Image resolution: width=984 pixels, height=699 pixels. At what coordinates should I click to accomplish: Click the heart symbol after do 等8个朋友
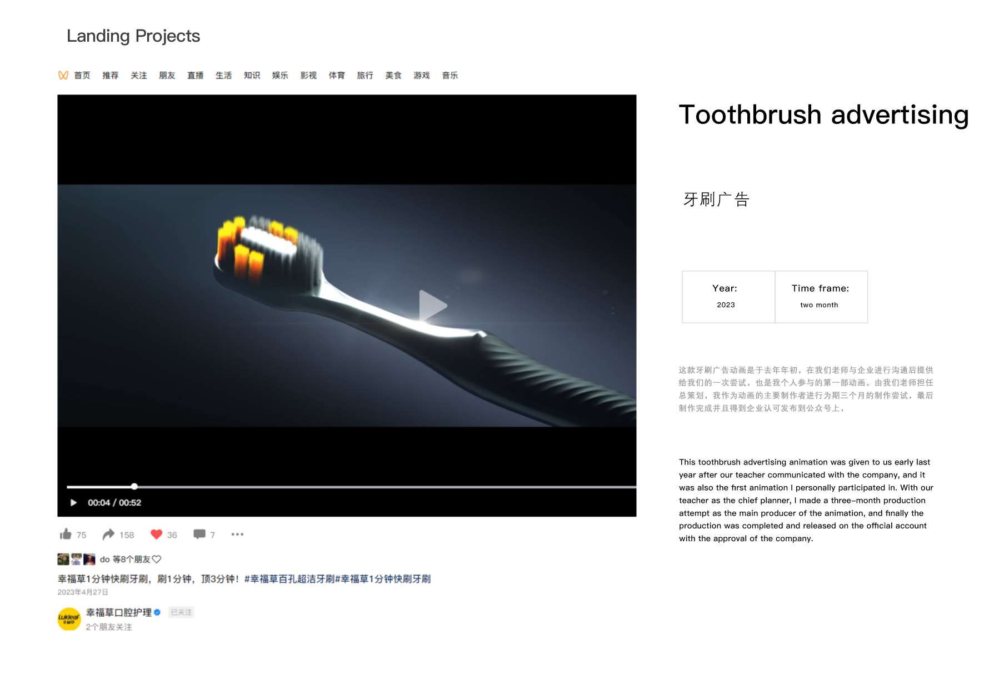[156, 560]
